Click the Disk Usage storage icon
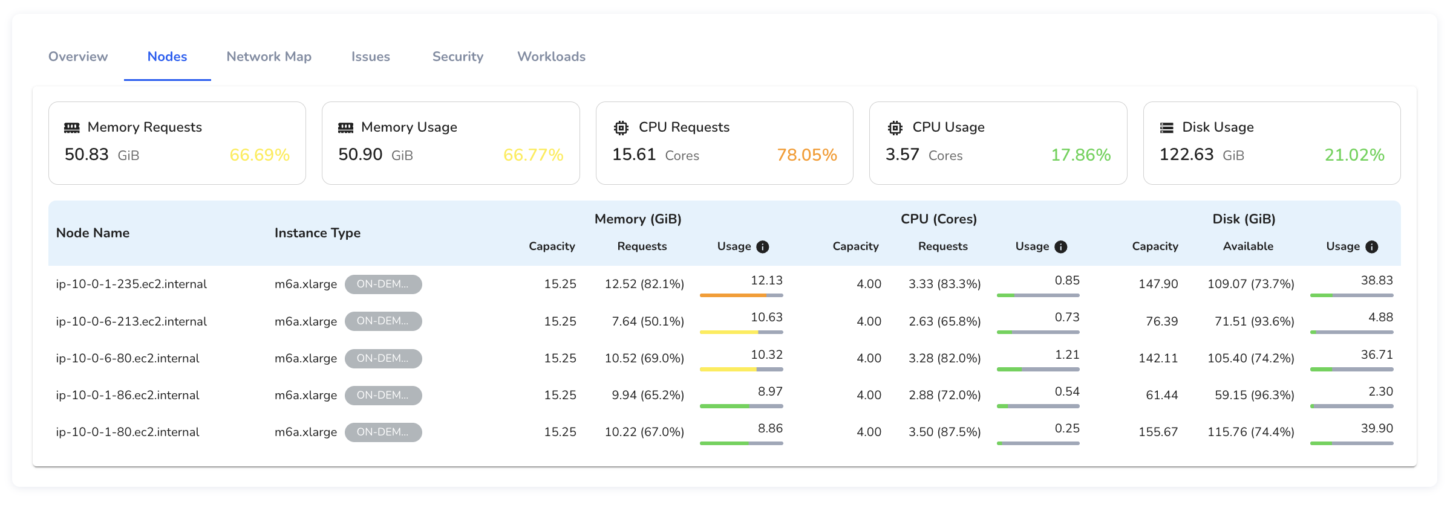The image size is (1453, 517). [1166, 127]
